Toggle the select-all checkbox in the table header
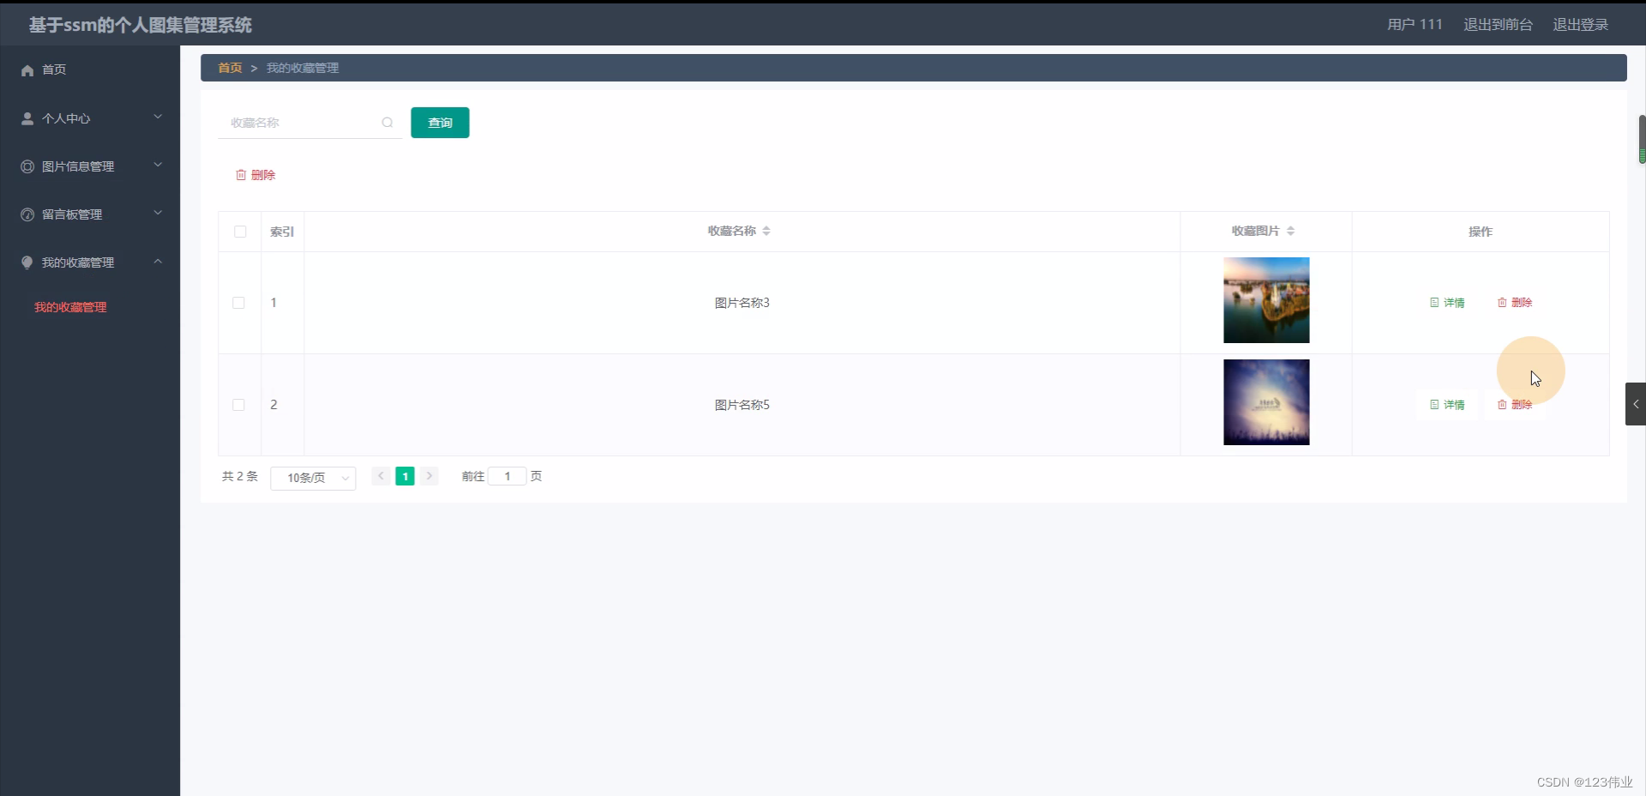Screen dimensions: 1646x796 coord(239,232)
